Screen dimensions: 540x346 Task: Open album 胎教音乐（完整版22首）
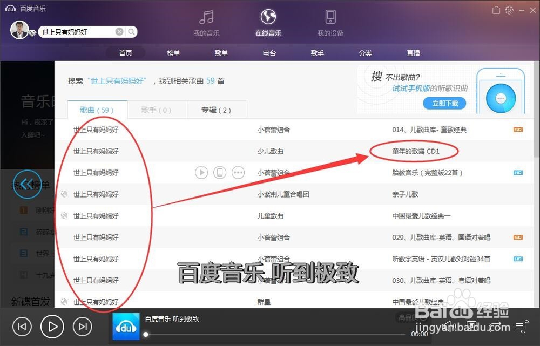(427, 173)
